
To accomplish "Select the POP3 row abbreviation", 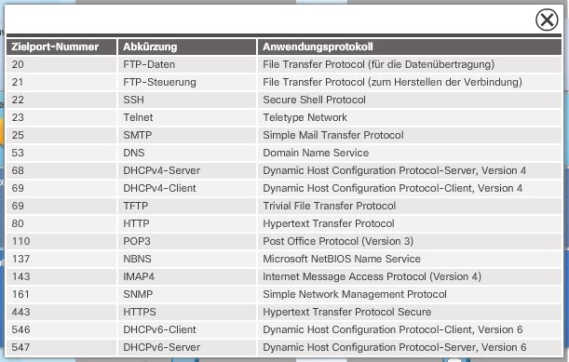I will point(187,241).
